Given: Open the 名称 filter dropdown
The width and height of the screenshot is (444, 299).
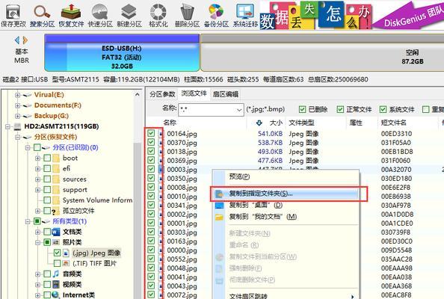Looking at the screenshot, I should (x=239, y=110).
